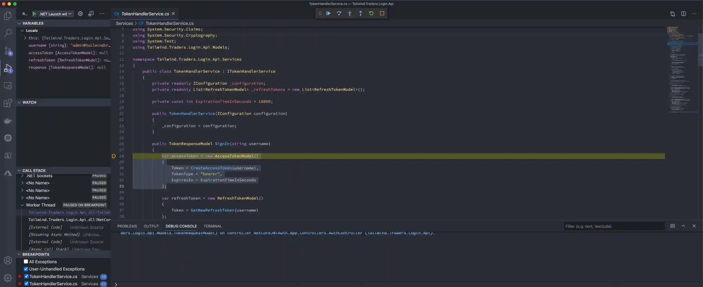Switch to the Problems tab
The image size is (703, 287).
(127, 226)
